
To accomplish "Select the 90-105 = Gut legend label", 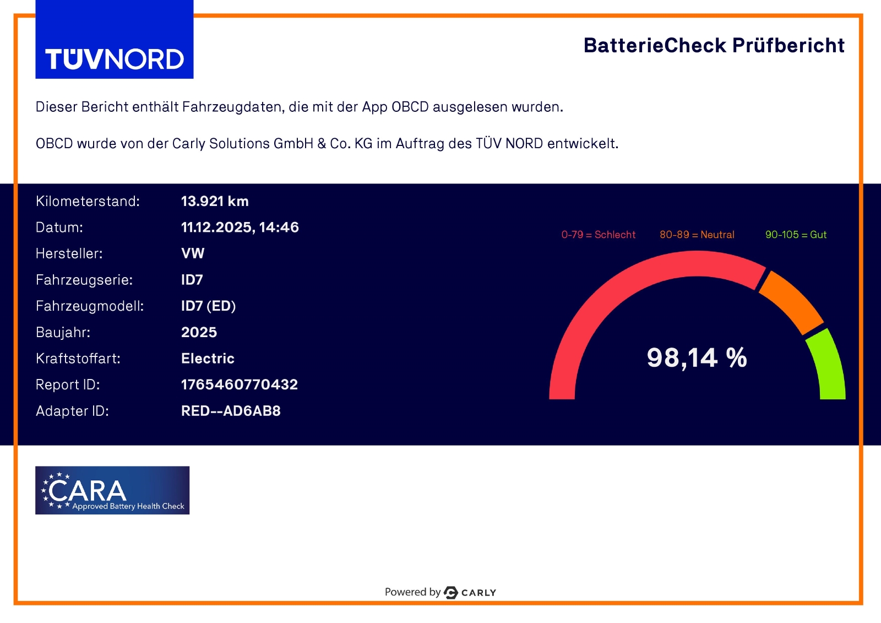I will pos(796,235).
